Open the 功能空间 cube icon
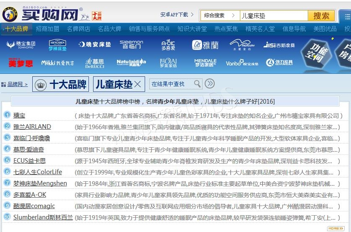This screenshot has height=232, width=351. [317, 54]
